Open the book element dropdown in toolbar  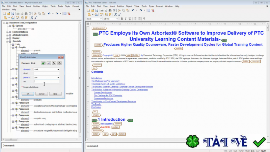coord(101,19)
